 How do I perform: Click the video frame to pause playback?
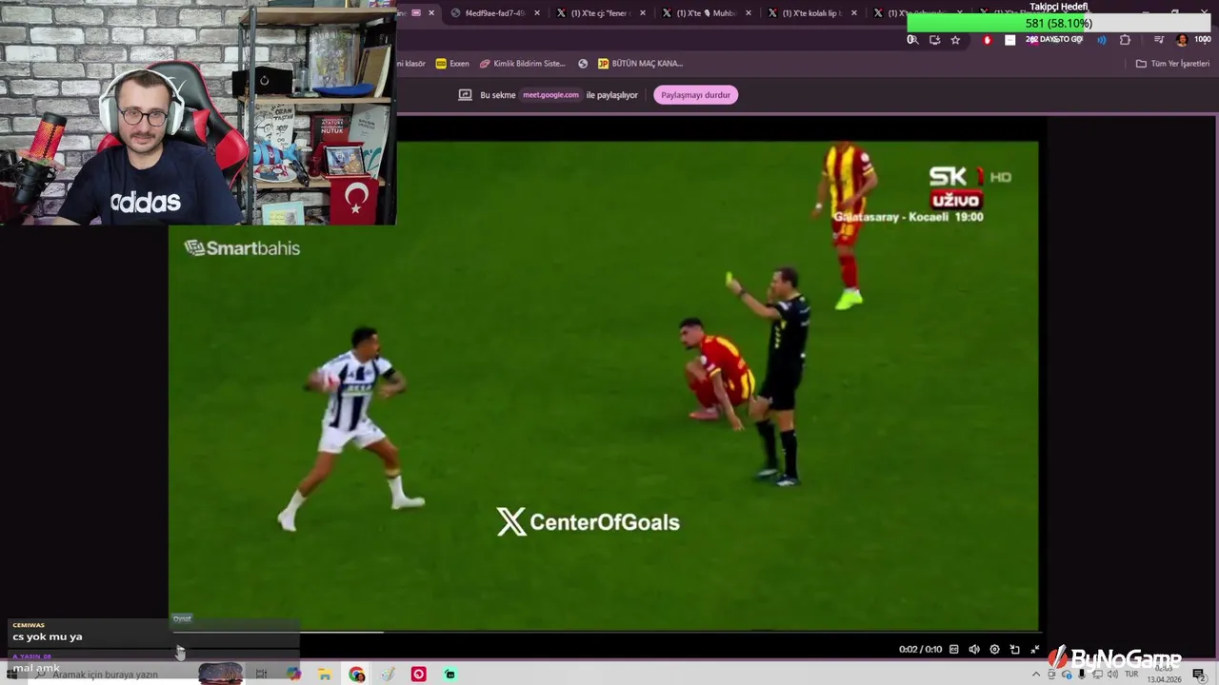(604, 385)
